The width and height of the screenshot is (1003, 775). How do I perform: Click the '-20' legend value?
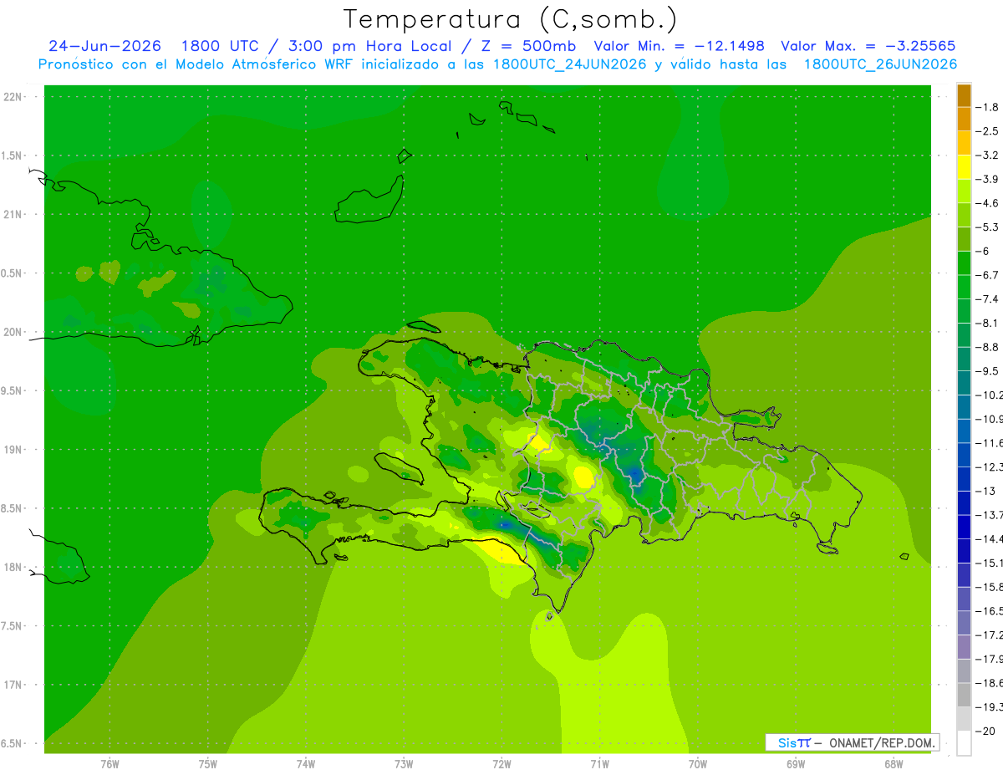(985, 731)
